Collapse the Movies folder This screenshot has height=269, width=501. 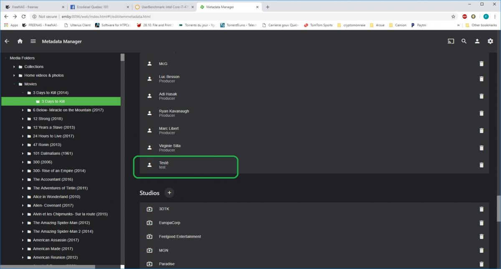14,84
